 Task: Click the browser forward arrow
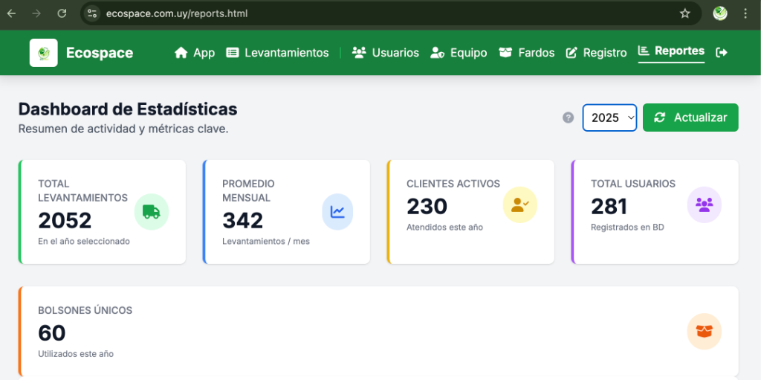click(x=36, y=13)
